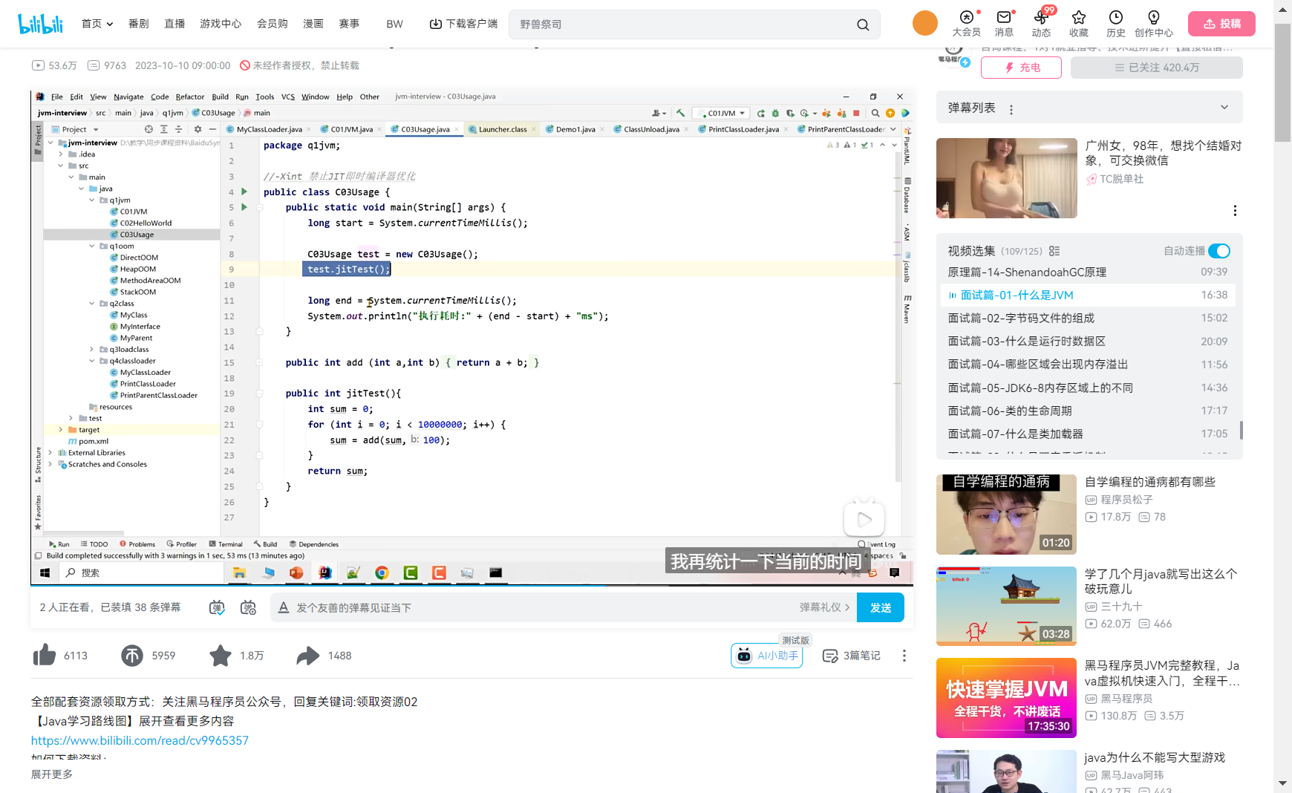This screenshot has height=793, width=1292.
Task: Run the C01JVM configuration with green run arrow
Action: (x=762, y=113)
